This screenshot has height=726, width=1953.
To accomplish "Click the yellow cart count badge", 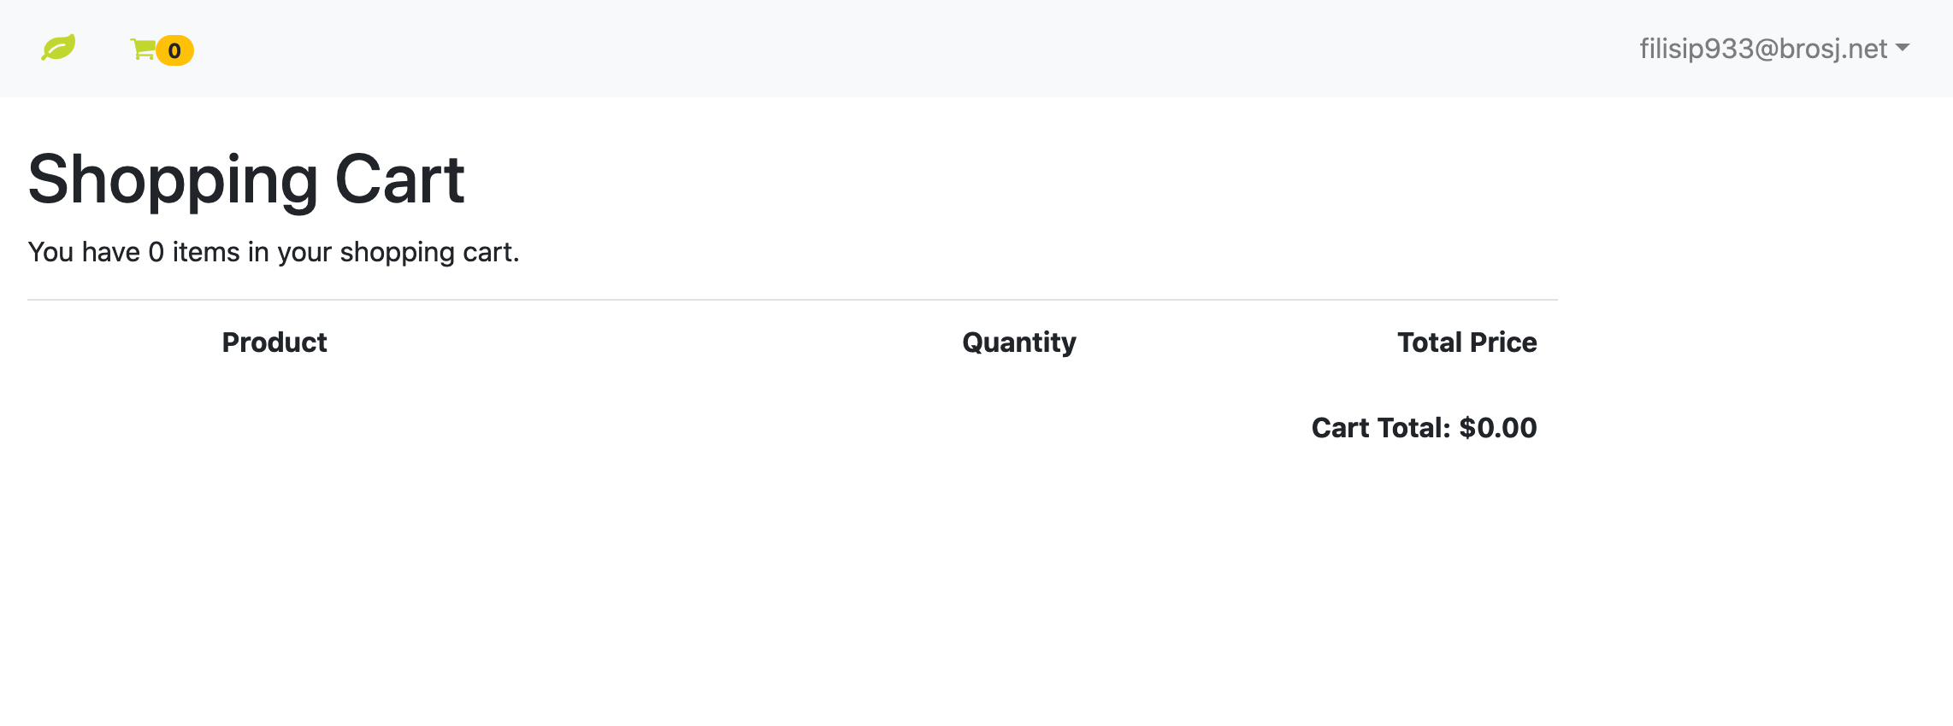I will click(174, 50).
